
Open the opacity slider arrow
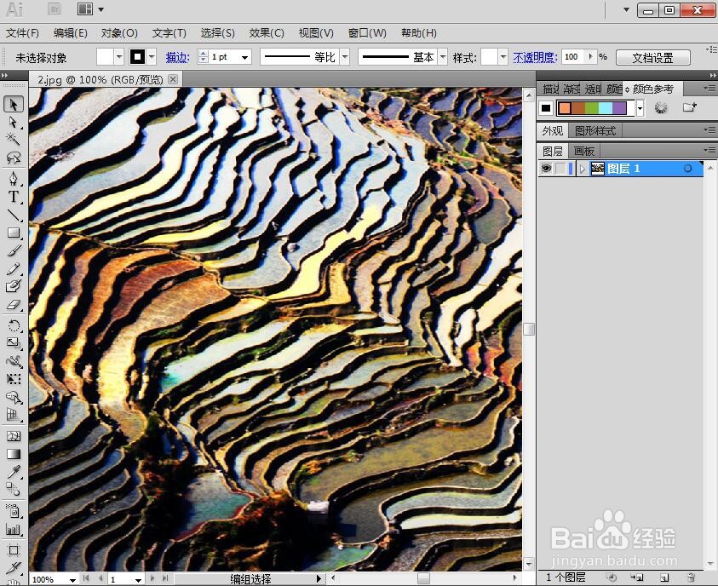pyautogui.click(x=591, y=57)
